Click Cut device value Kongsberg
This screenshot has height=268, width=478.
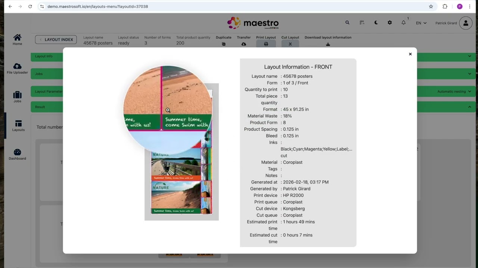[x=294, y=209]
